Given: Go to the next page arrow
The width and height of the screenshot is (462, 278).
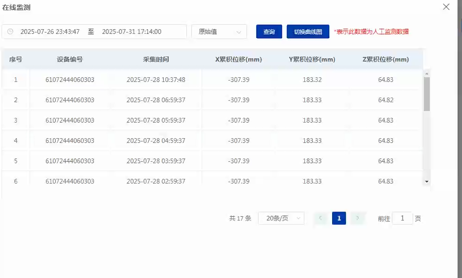Looking at the screenshot, I should tap(358, 218).
